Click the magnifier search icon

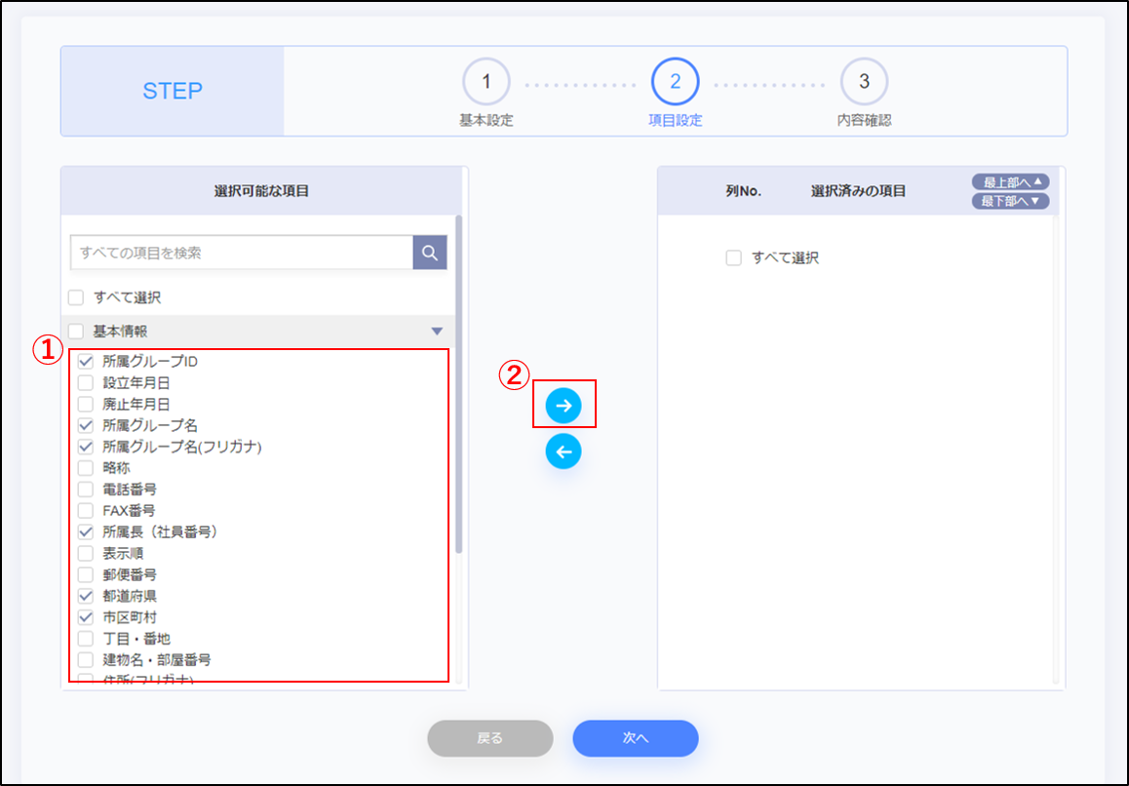point(430,253)
